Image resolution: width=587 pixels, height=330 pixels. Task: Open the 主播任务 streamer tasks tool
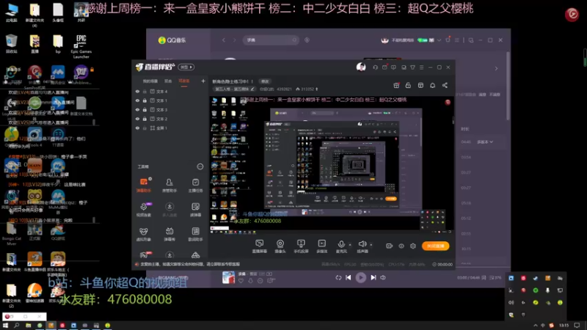[195, 186]
